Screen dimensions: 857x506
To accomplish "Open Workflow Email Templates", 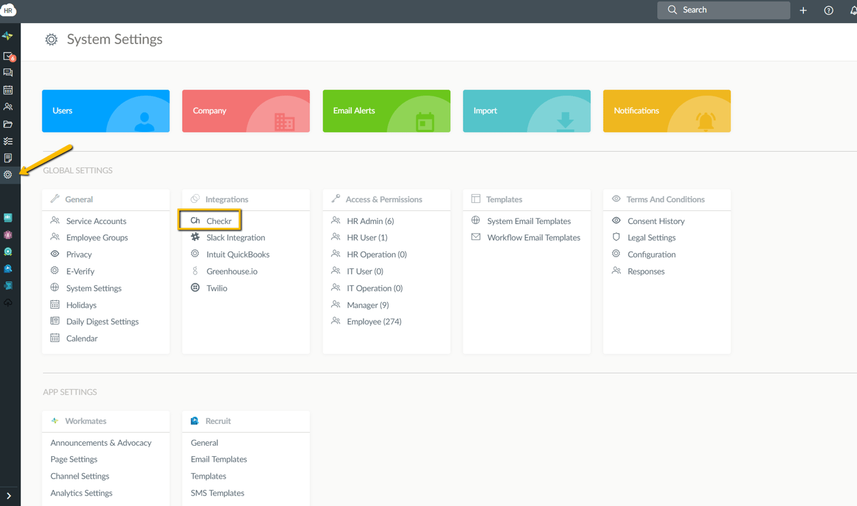I will tap(533, 238).
